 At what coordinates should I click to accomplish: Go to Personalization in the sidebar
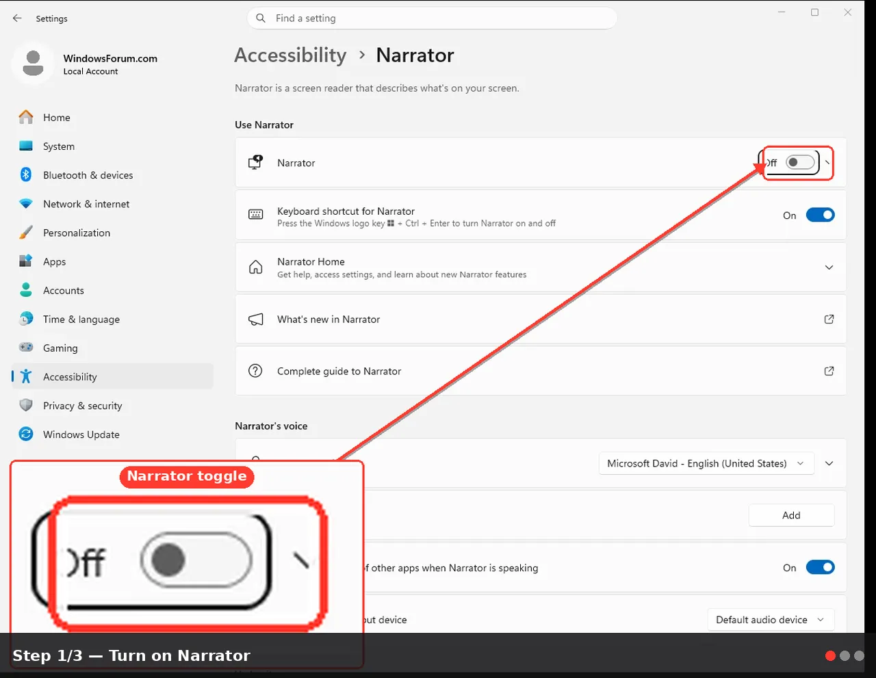(x=77, y=233)
